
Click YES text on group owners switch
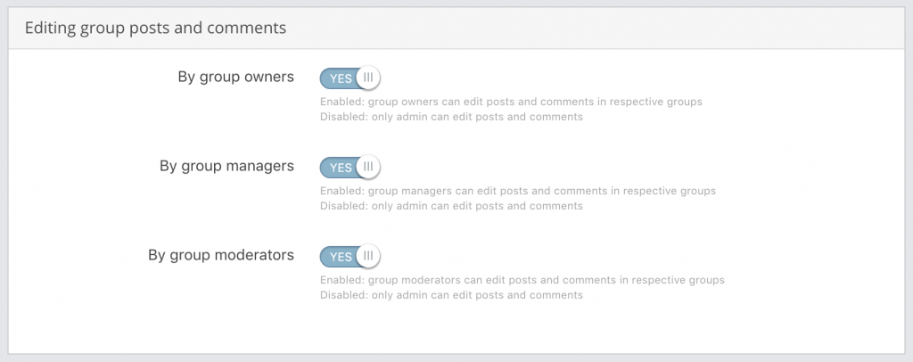341,78
